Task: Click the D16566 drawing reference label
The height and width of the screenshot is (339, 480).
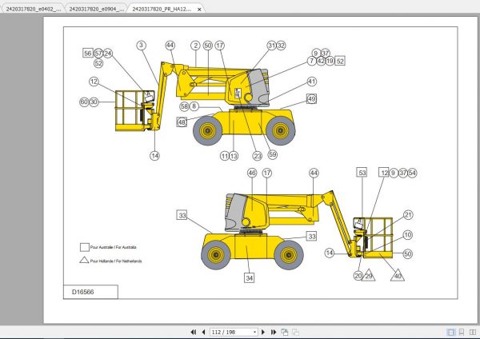Action: [82, 292]
